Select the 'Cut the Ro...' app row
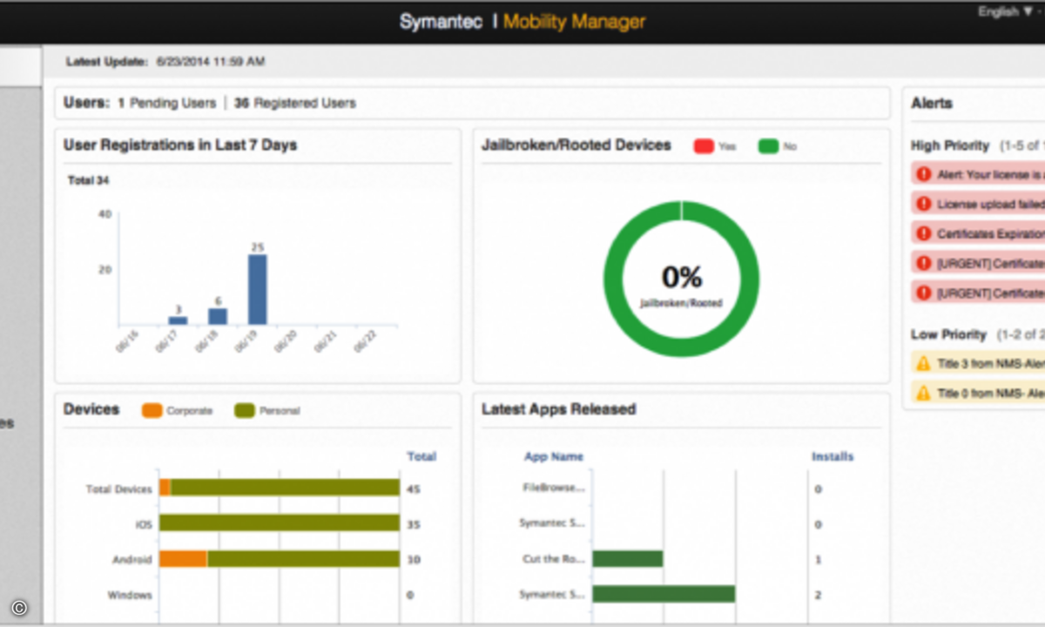Image resolution: width=1045 pixels, height=627 pixels. click(554, 559)
